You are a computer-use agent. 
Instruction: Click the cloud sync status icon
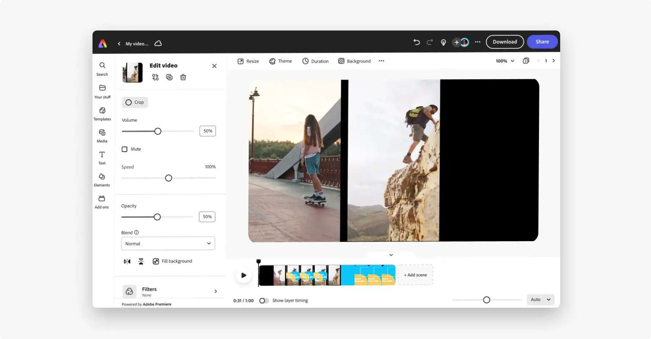(158, 43)
